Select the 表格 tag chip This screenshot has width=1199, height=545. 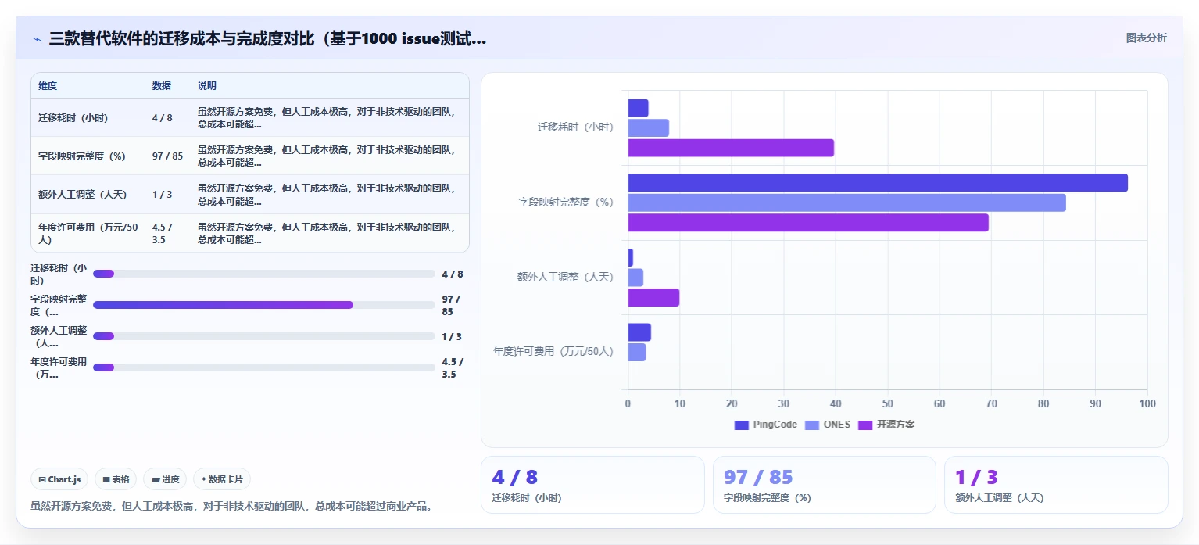point(116,479)
